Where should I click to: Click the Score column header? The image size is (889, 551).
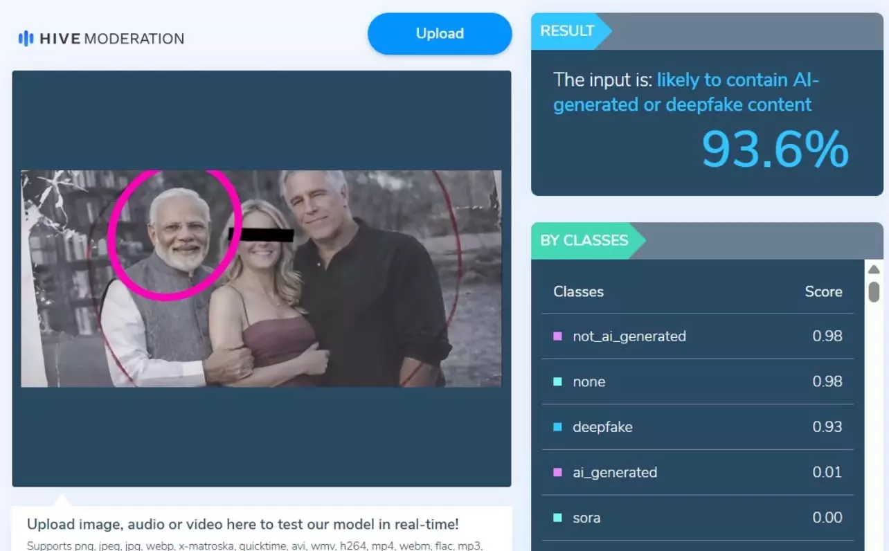(x=823, y=291)
